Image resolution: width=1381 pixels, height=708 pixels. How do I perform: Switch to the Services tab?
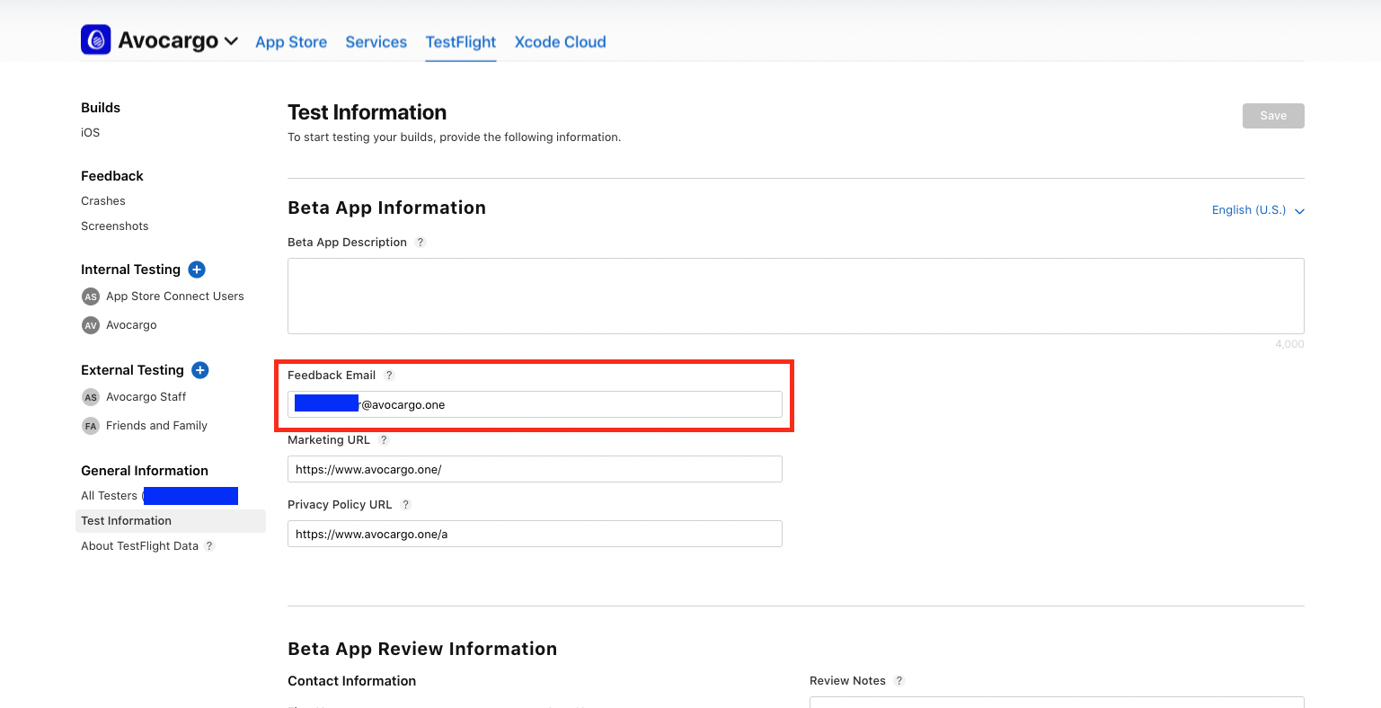coord(376,42)
